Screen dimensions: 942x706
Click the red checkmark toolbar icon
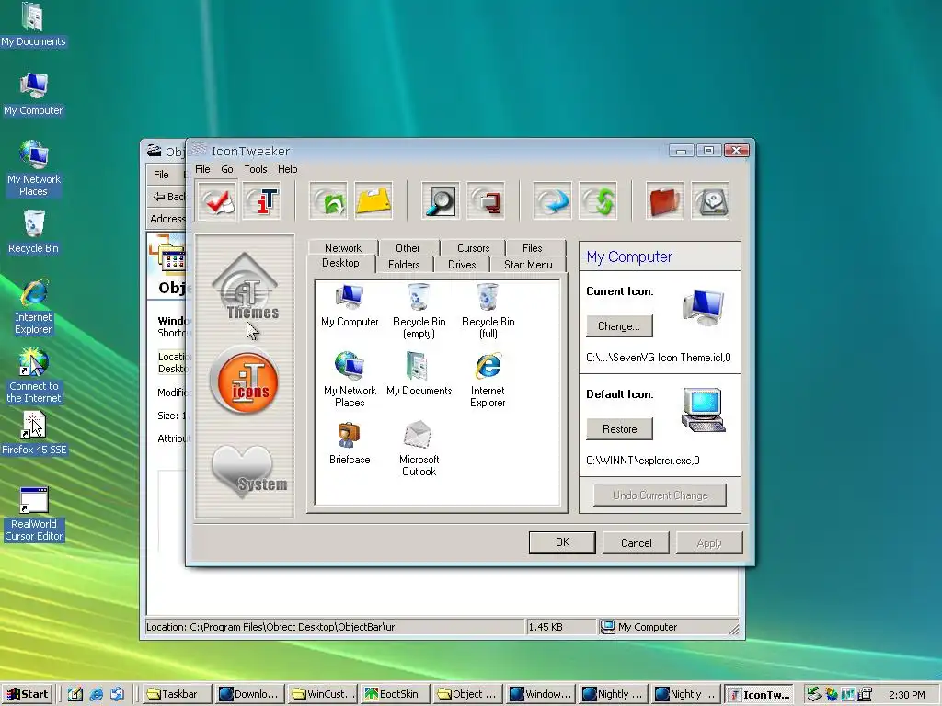(217, 201)
